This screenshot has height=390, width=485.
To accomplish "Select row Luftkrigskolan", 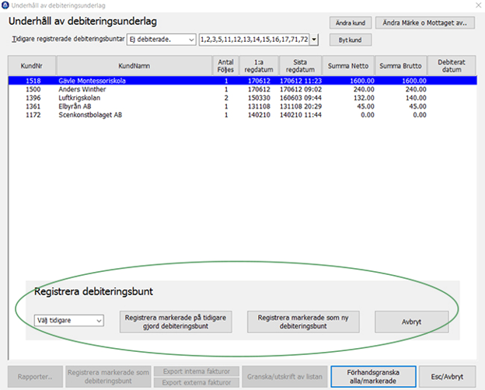I will click(242, 98).
